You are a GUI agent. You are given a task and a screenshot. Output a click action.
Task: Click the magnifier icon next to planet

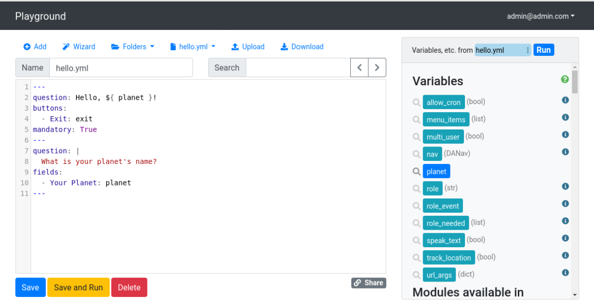tap(417, 171)
